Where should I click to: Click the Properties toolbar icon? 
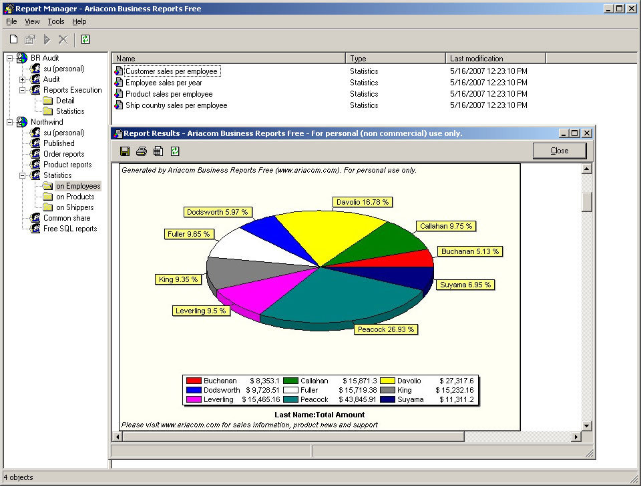pyautogui.click(x=30, y=39)
